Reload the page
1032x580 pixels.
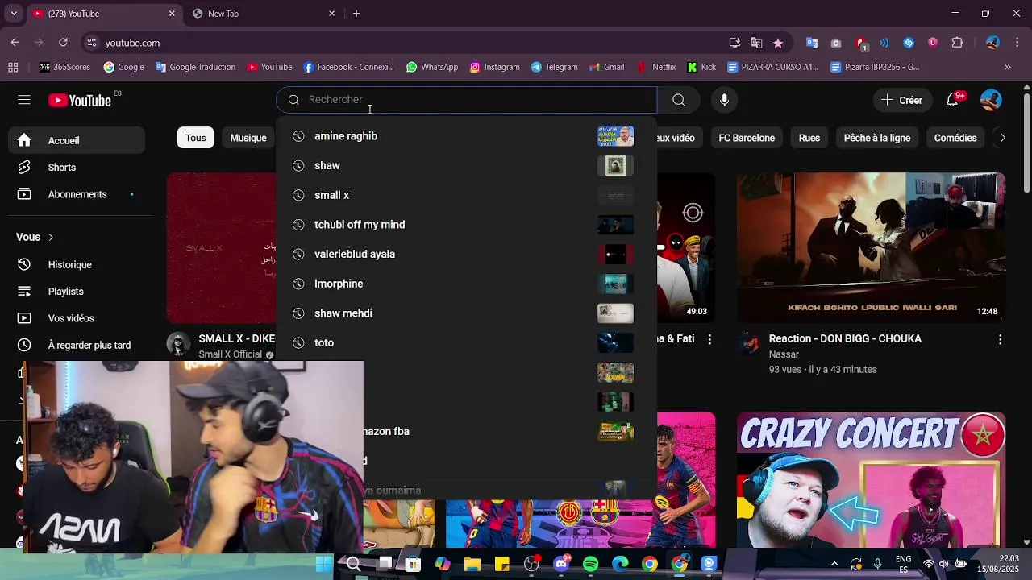pos(63,43)
